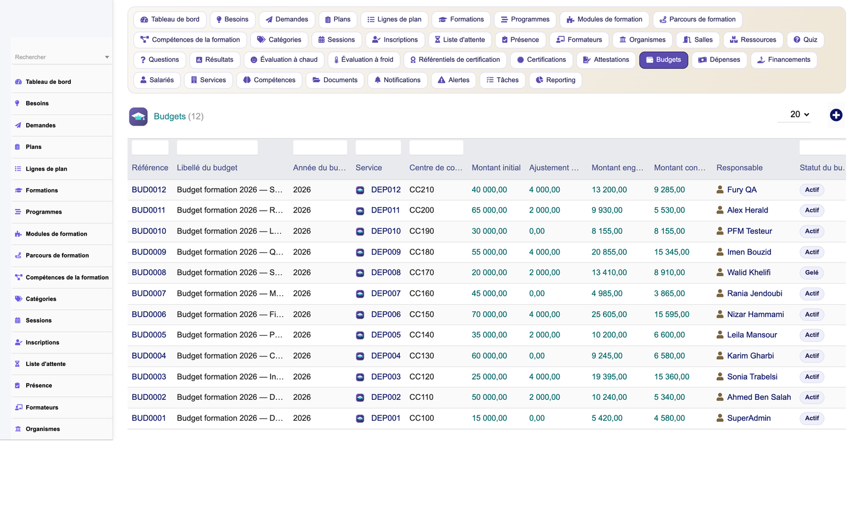Viewport: 861px width, 532px height.
Task: Click the DEP006 service icon
Action: click(360, 315)
